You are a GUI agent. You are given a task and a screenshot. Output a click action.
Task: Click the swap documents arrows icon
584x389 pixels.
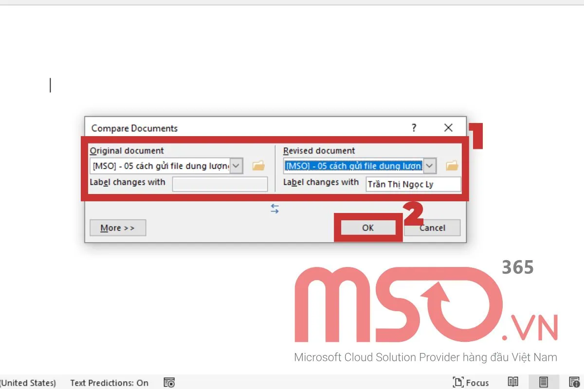(275, 209)
